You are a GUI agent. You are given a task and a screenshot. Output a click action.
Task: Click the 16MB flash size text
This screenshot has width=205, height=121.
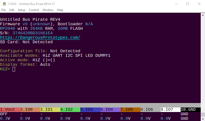point(63,28)
